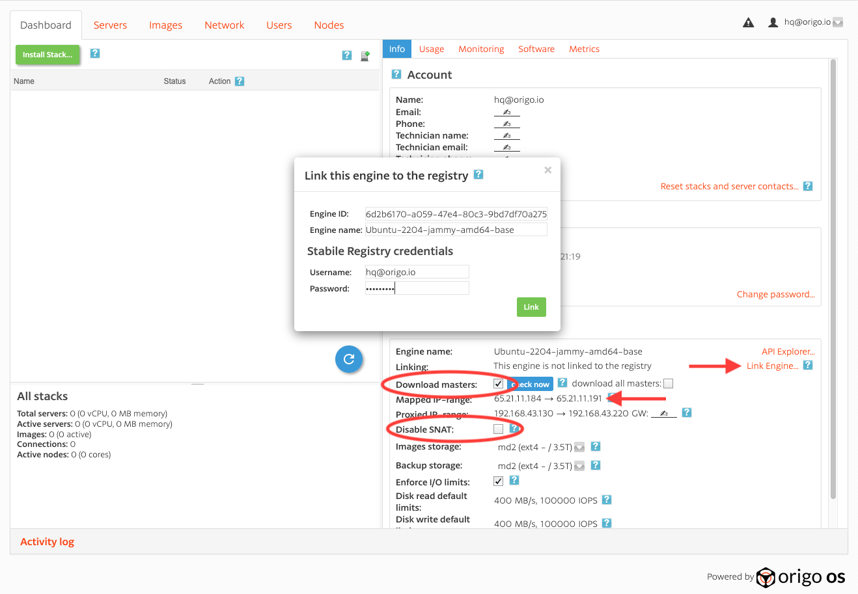This screenshot has width=858, height=594.
Task: Open the Monitoring tab
Action: point(481,49)
